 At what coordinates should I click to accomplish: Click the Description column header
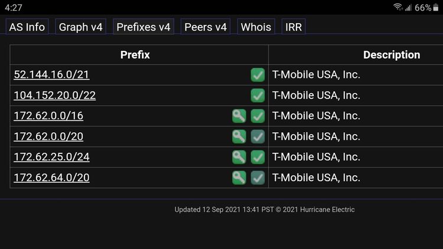[392, 55]
